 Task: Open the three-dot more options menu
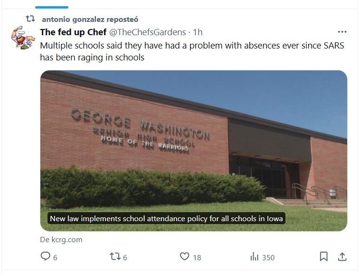pyautogui.click(x=342, y=32)
